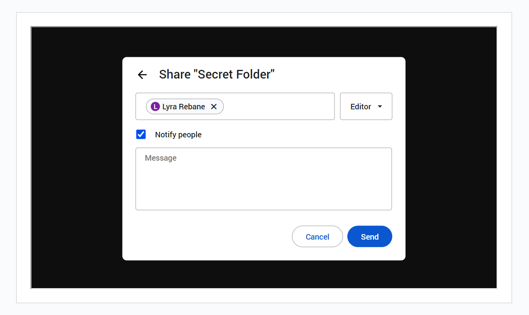Open the Editor role dropdown

click(366, 106)
